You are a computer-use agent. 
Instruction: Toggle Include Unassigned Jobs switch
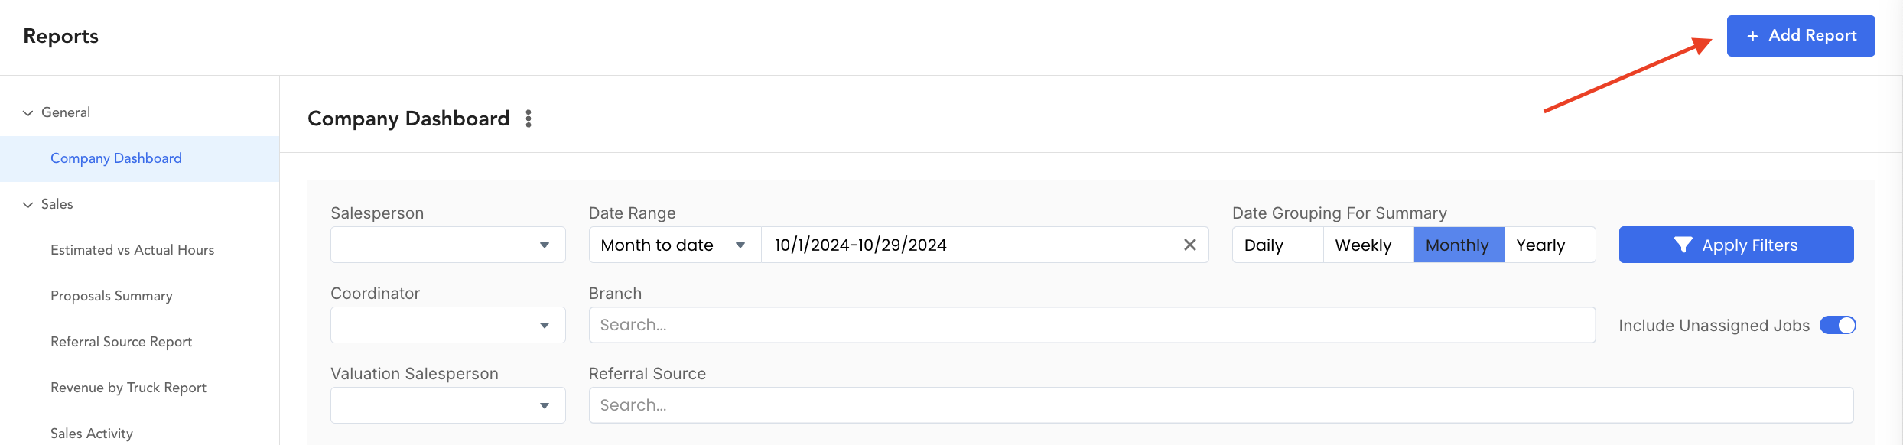coord(1837,325)
